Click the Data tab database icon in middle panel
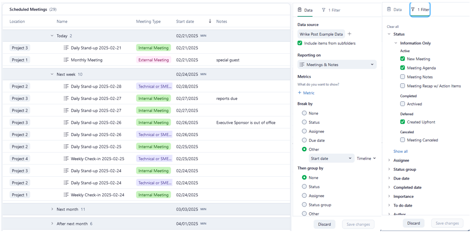The height and width of the screenshot is (232, 472). coord(299,10)
